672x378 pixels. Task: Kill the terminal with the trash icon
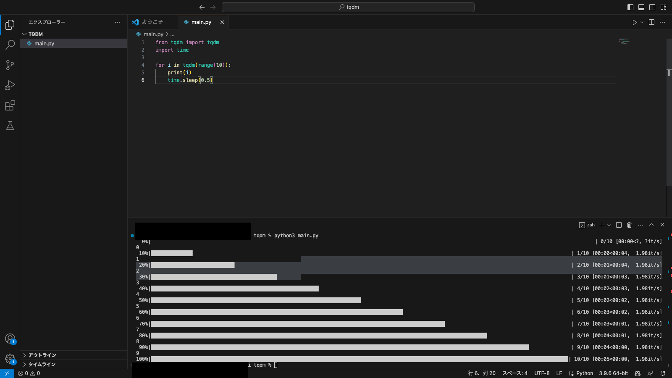tap(629, 225)
